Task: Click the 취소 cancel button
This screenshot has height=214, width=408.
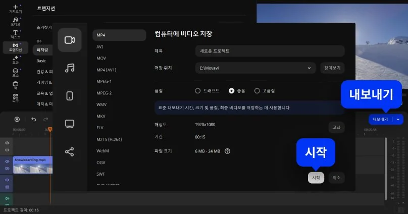Action: [336, 178]
